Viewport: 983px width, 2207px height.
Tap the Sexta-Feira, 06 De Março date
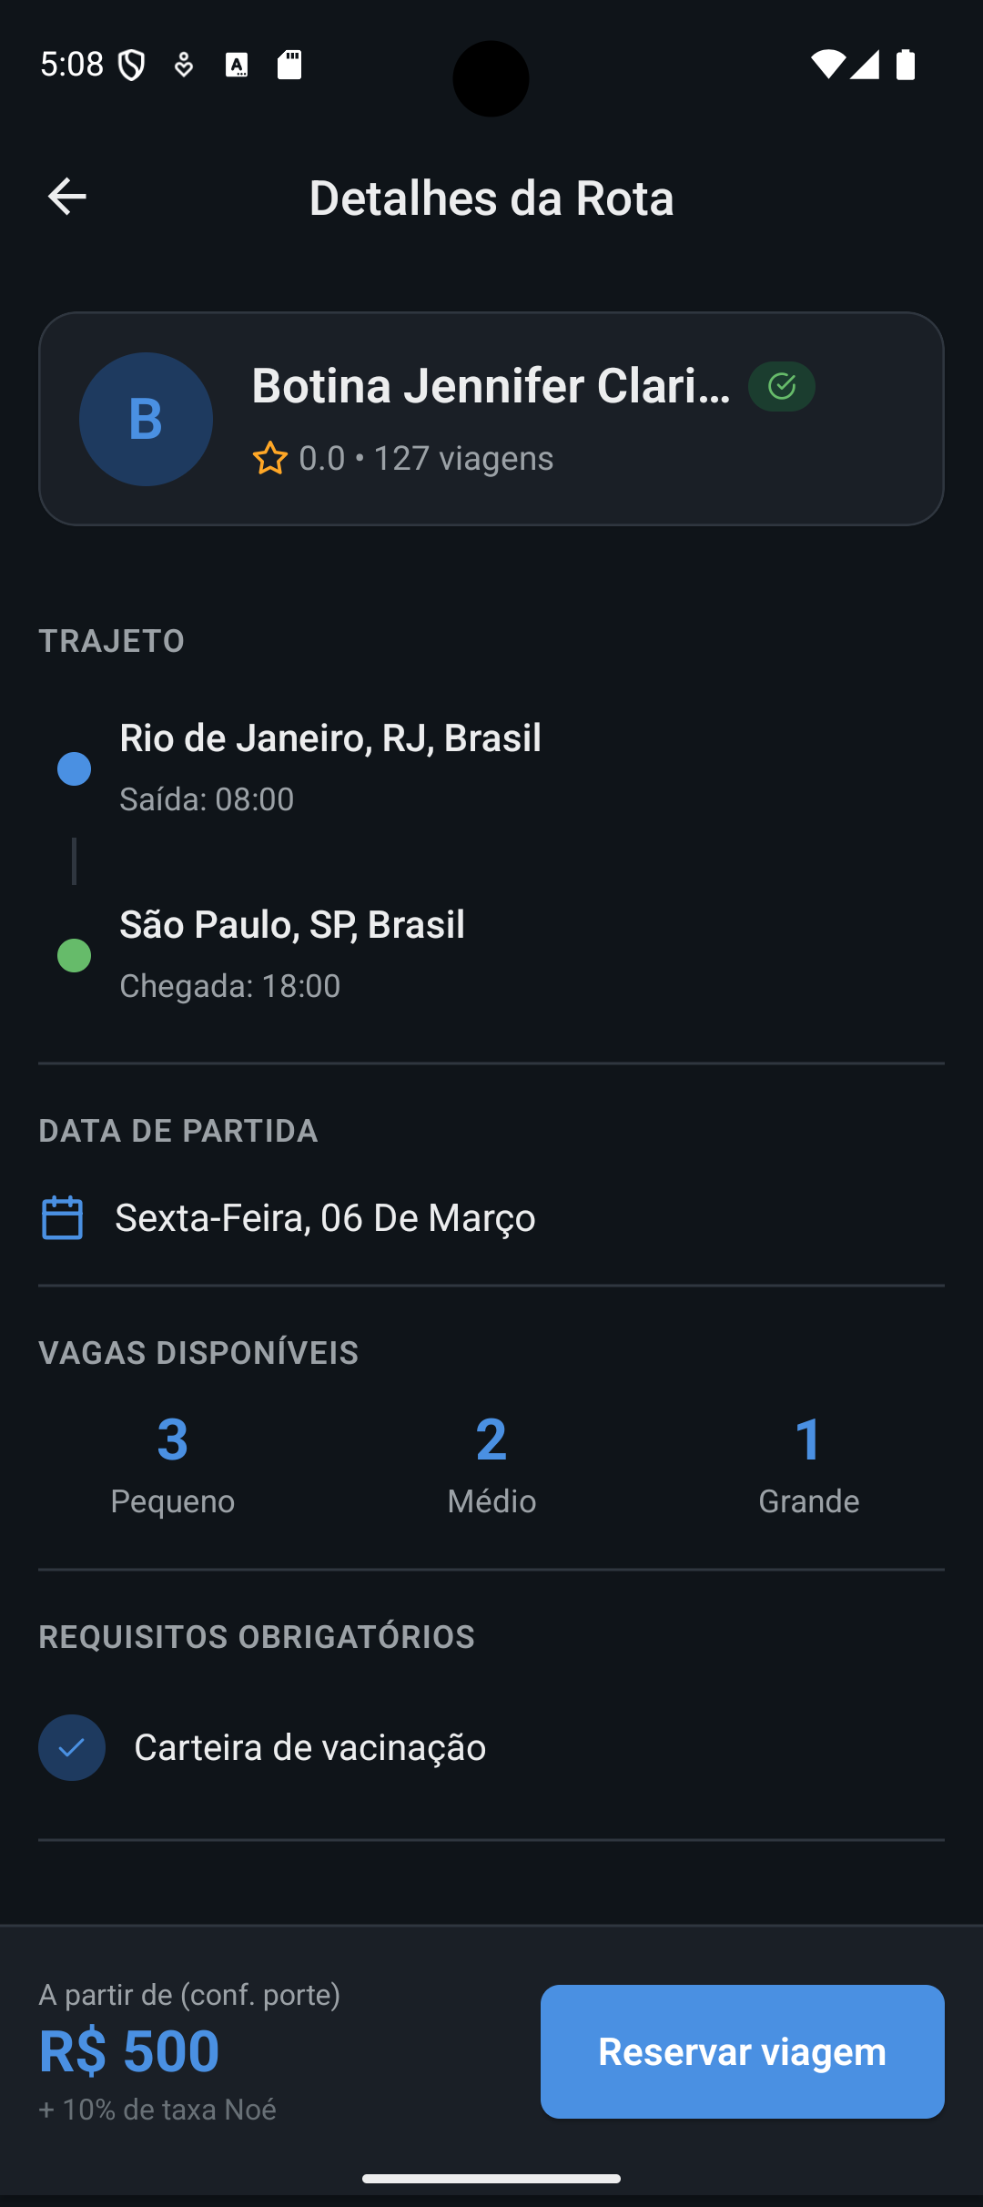[x=325, y=1217]
